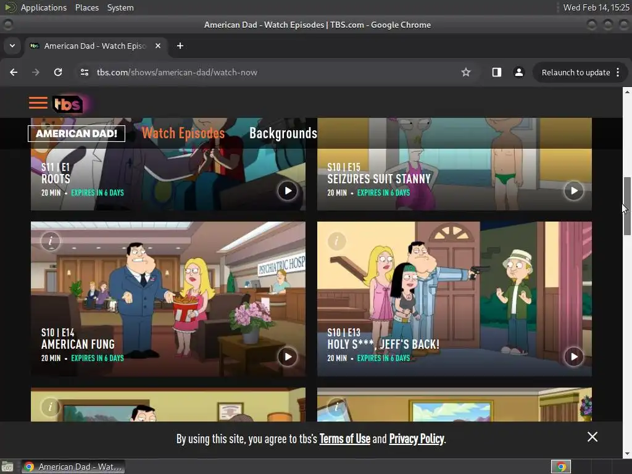632x474 pixels.
Task: Open the Privacy Policy link
Action: 417,439
